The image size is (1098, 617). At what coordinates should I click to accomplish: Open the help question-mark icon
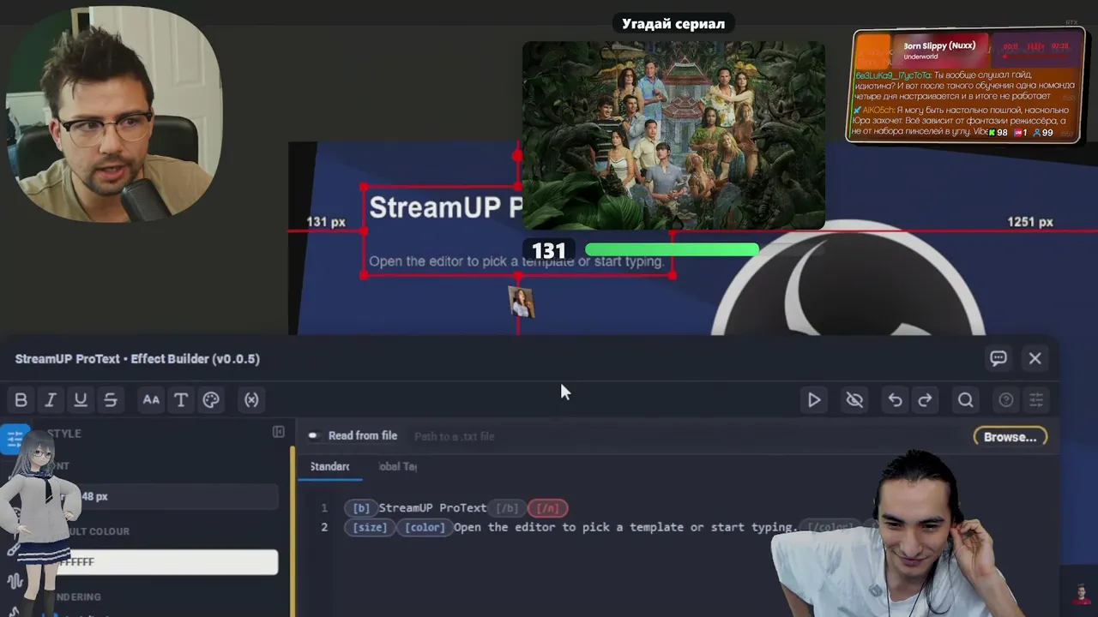(1006, 399)
